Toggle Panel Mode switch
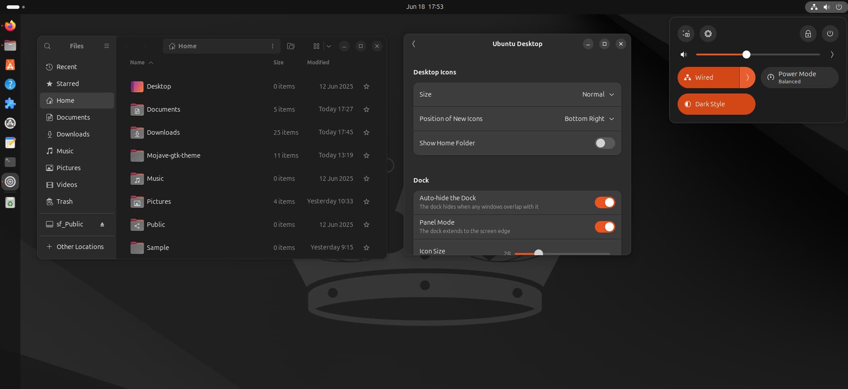 605,227
